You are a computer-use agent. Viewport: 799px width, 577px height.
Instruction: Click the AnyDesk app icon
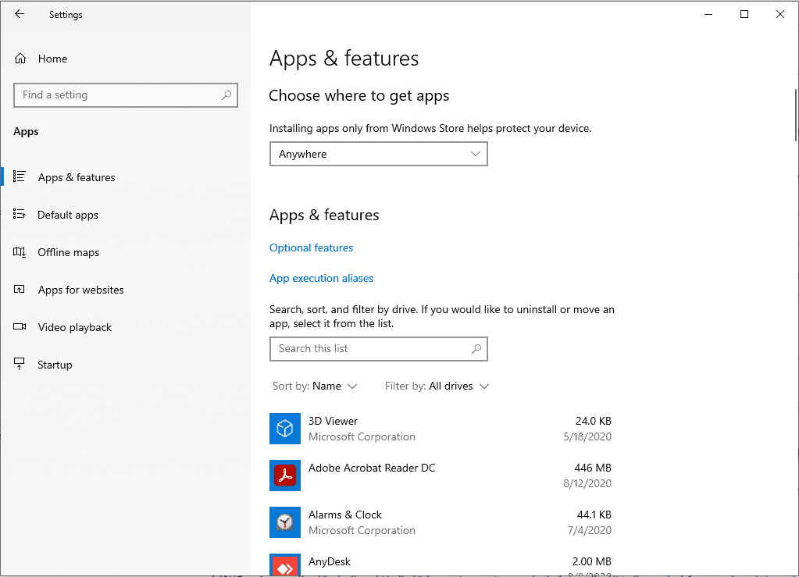click(x=285, y=565)
